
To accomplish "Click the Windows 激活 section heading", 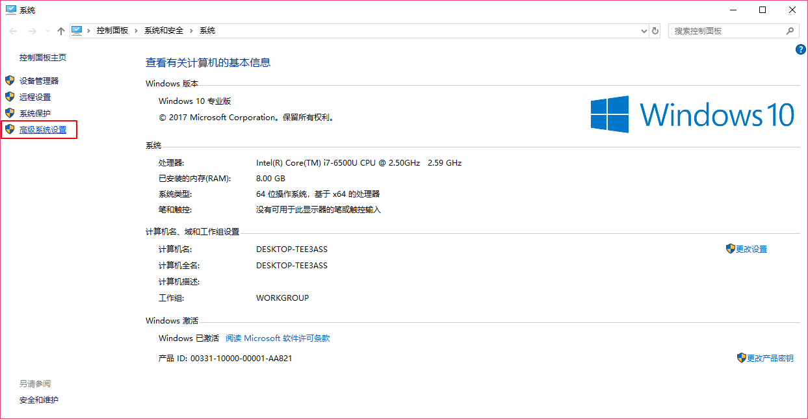I will [x=172, y=321].
